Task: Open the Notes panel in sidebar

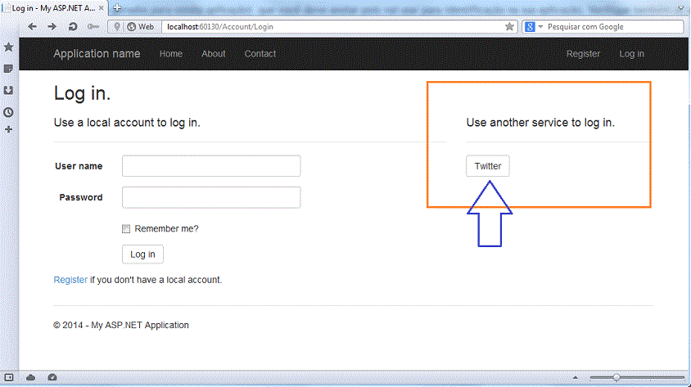Action: point(8,69)
